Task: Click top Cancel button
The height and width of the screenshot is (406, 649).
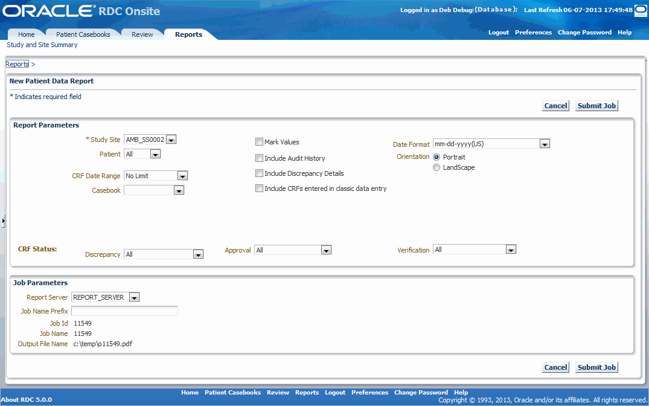Action: (x=555, y=106)
